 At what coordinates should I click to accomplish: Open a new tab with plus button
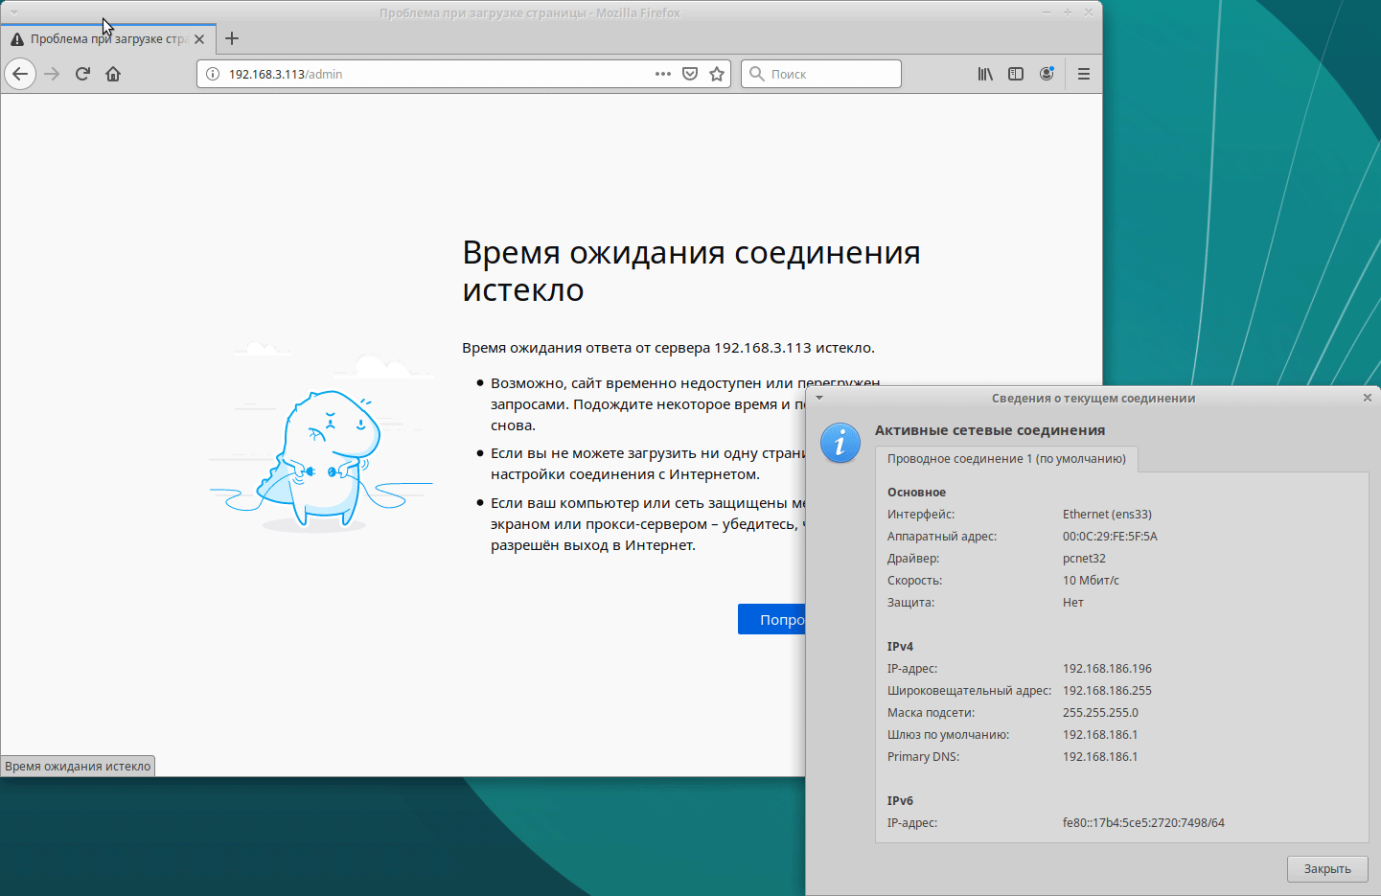click(x=232, y=39)
